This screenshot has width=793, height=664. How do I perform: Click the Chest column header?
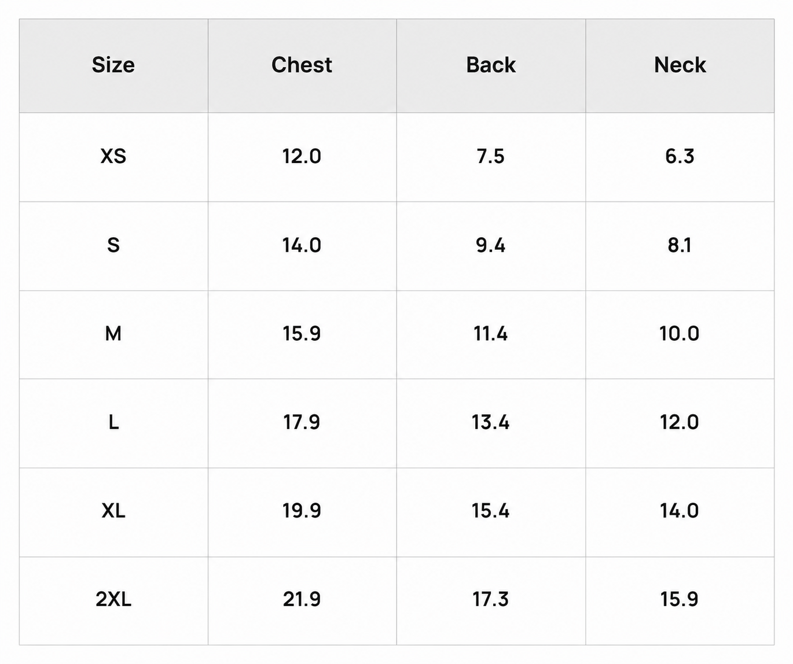302,65
